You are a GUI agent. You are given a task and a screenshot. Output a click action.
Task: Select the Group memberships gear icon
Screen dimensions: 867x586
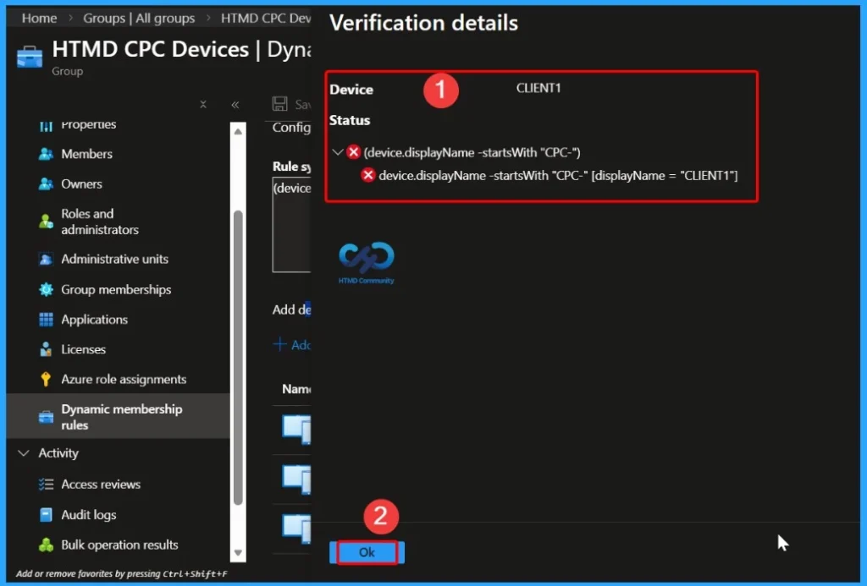tap(47, 289)
